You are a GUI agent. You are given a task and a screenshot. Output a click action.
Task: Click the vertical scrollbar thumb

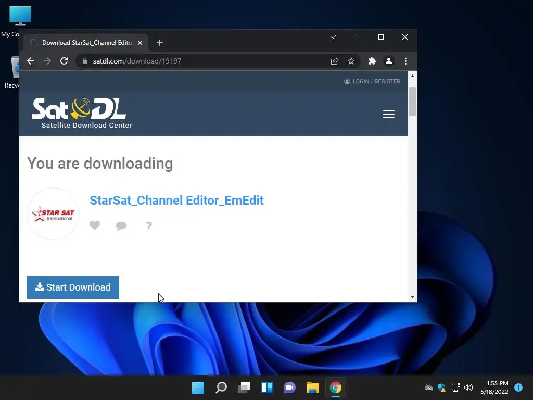point(412,102)
